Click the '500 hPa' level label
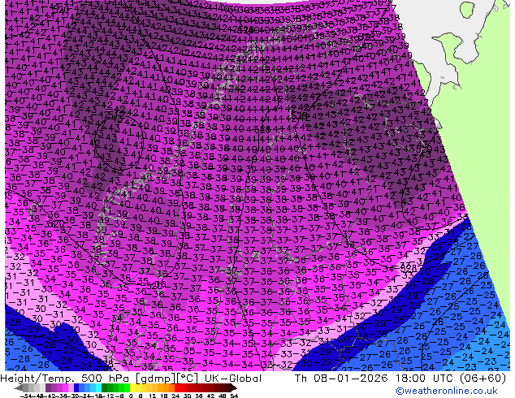Screen dimensions: 515x398 click(105, 379)
